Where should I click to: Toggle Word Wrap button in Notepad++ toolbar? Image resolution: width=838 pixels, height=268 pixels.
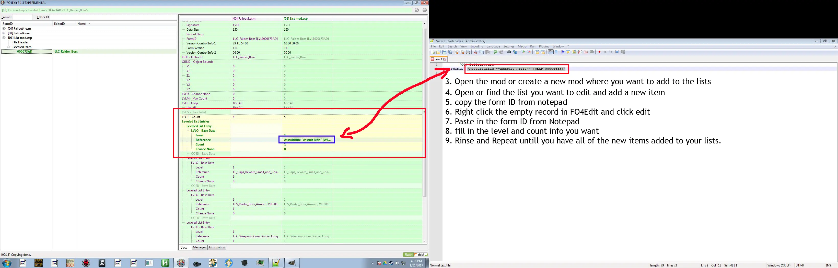(550, 52)
